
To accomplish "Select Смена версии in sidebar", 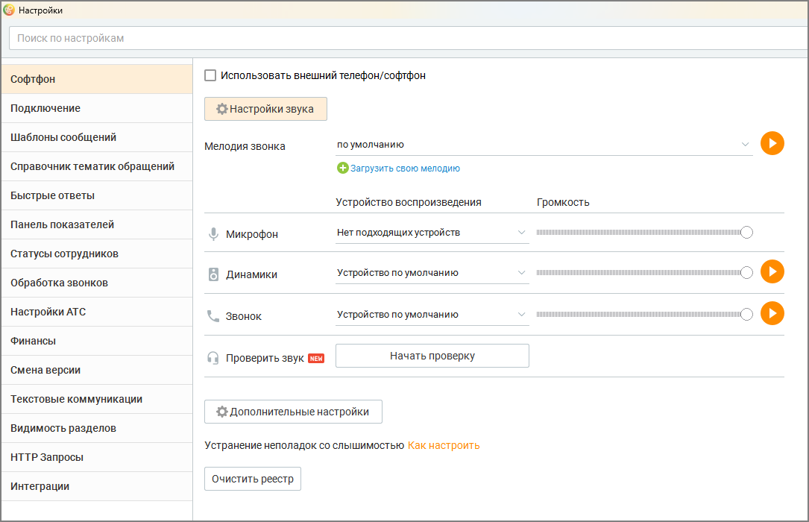I will (97, 370).
